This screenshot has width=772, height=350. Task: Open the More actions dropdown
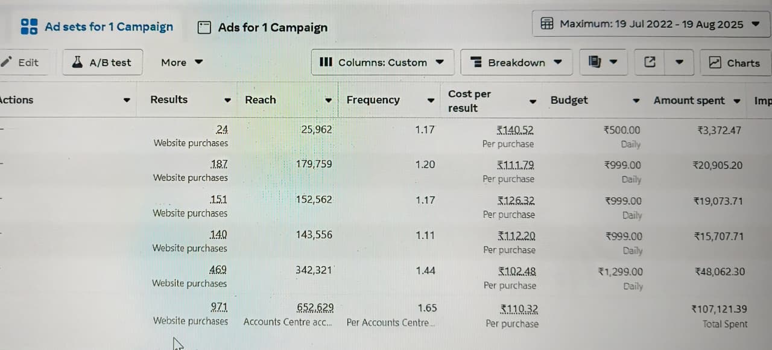[182, 62]
